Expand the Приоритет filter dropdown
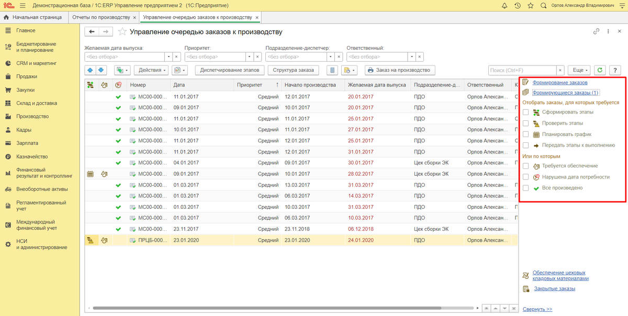The width and height of the screenshot is (628, 316). pos(250,57)
